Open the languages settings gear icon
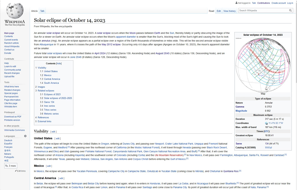This screenshot has width=297, height=190. (25, 136)
